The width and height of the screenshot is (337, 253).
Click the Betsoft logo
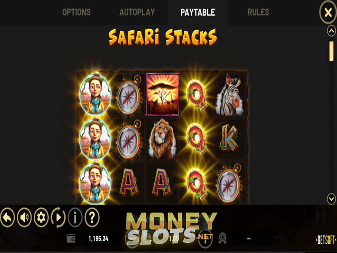[326, 240]
